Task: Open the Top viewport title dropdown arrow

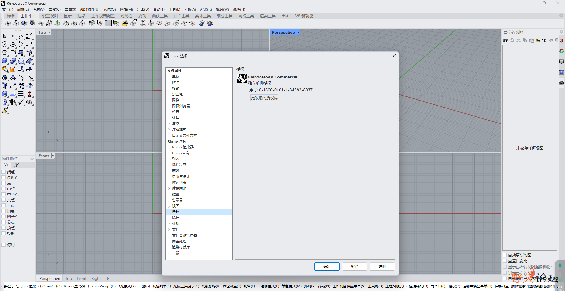Action: [x=49, y=32]
